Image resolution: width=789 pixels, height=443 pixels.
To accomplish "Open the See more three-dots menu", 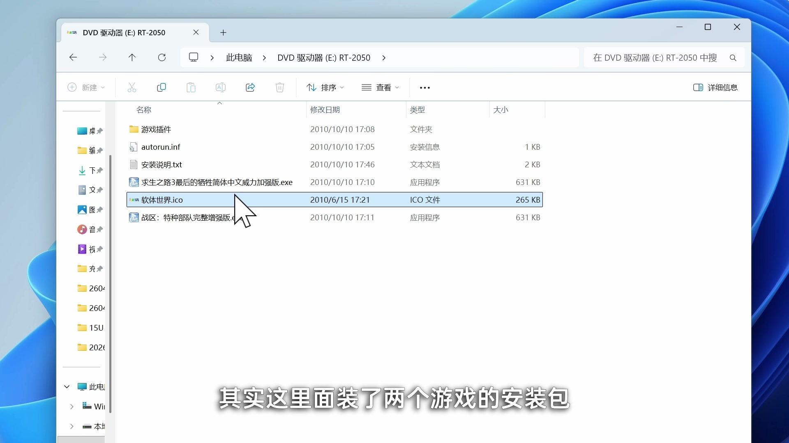I will click(425, 88).
